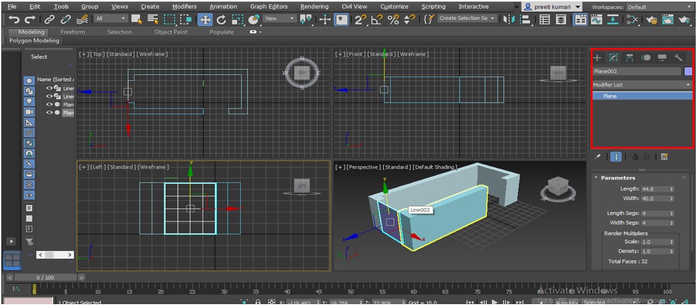Viewport: 697px width, 306px height.
Task: Toggle visibility eye of first Line object
Action: click(x=49, y=88)
